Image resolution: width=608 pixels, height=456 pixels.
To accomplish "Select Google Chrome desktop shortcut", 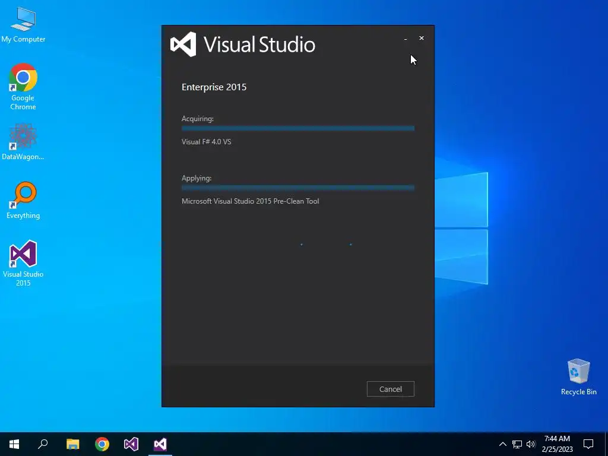I will 23,87.
